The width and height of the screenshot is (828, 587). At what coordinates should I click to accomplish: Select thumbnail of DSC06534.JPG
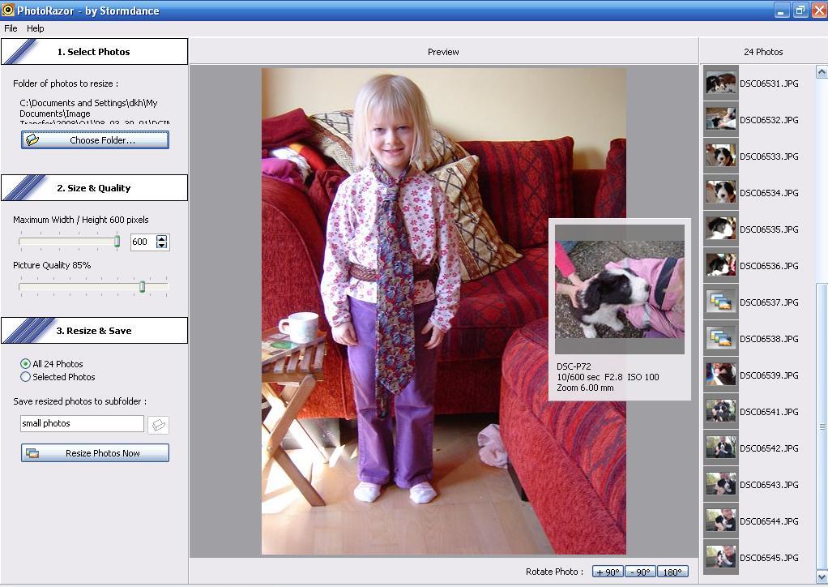pos(721,192)
